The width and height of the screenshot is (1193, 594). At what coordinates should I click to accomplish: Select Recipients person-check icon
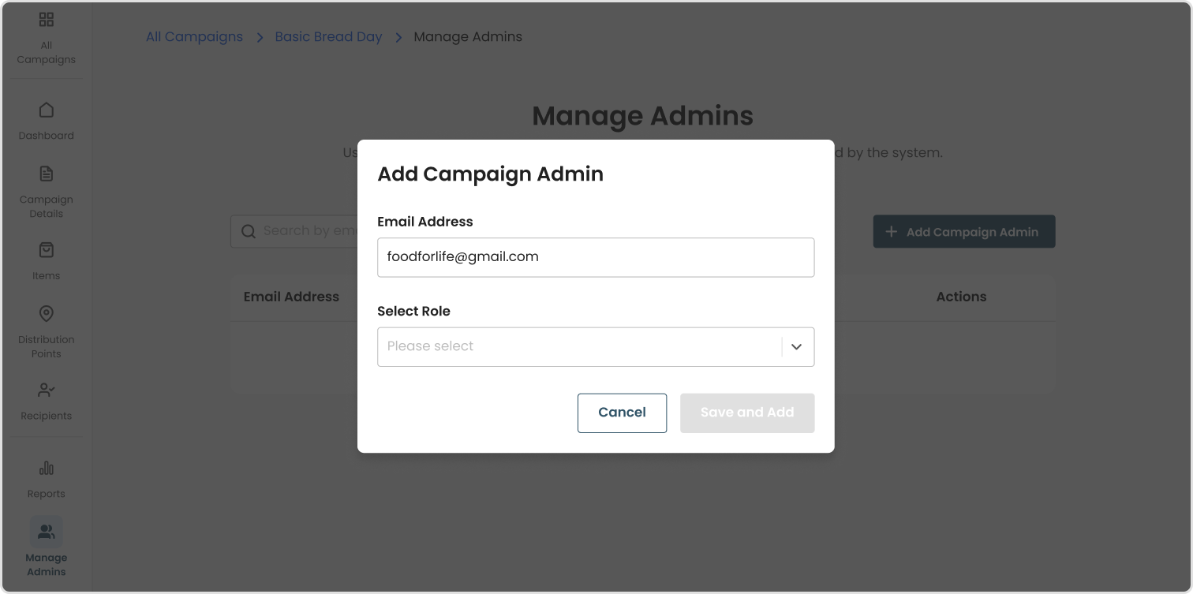pyautogui.click(x=47, y=390)
